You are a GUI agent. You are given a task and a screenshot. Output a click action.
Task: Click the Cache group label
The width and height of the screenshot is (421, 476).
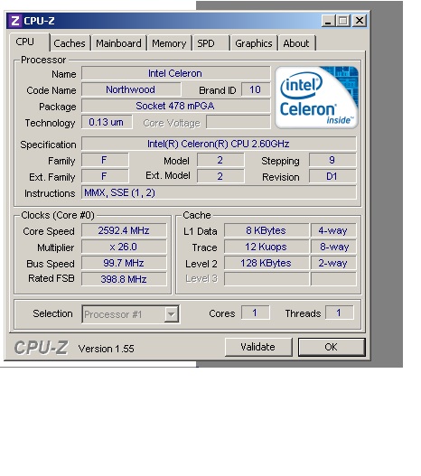coord(197,215)
